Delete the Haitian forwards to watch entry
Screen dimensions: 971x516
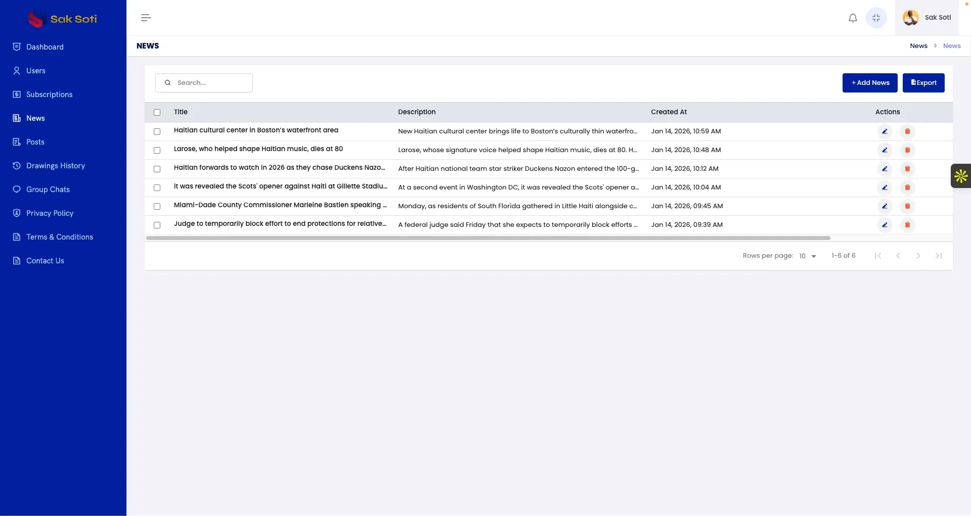[x=907, y=169]
